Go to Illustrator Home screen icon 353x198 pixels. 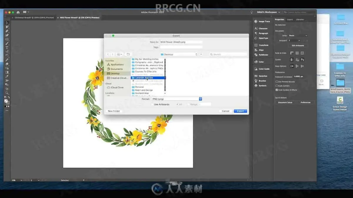(18, 12)
